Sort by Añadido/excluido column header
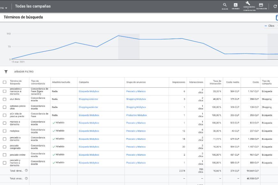 point(61,82)
